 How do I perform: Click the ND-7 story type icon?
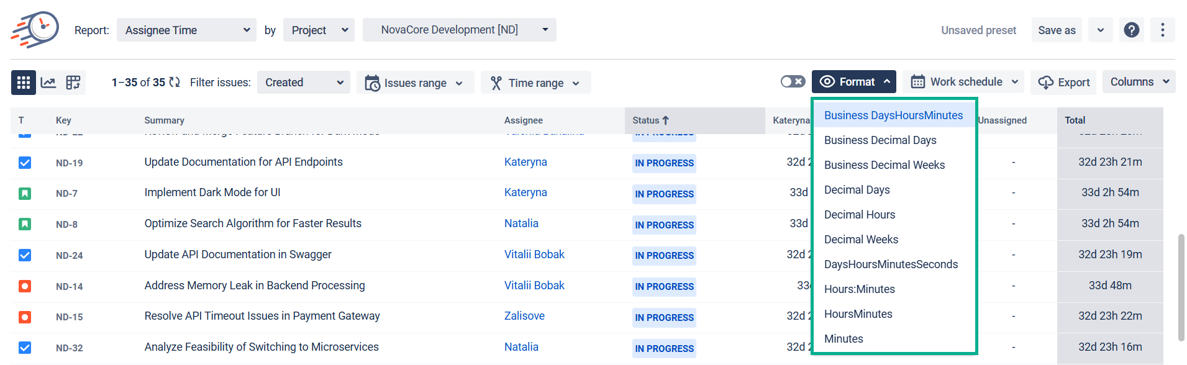(25, 194)
